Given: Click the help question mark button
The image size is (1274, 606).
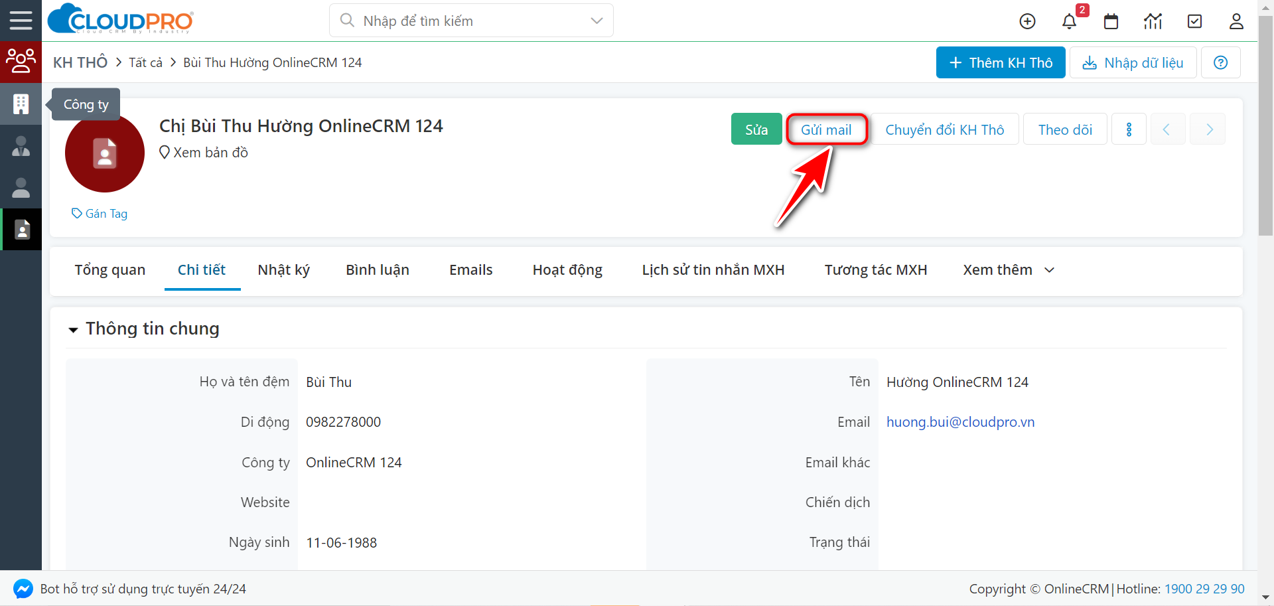Looking at the screenshot, I should click(x=1220, y=62).
